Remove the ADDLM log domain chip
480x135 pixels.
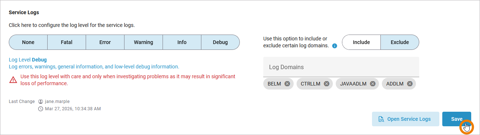coord(410,84)
